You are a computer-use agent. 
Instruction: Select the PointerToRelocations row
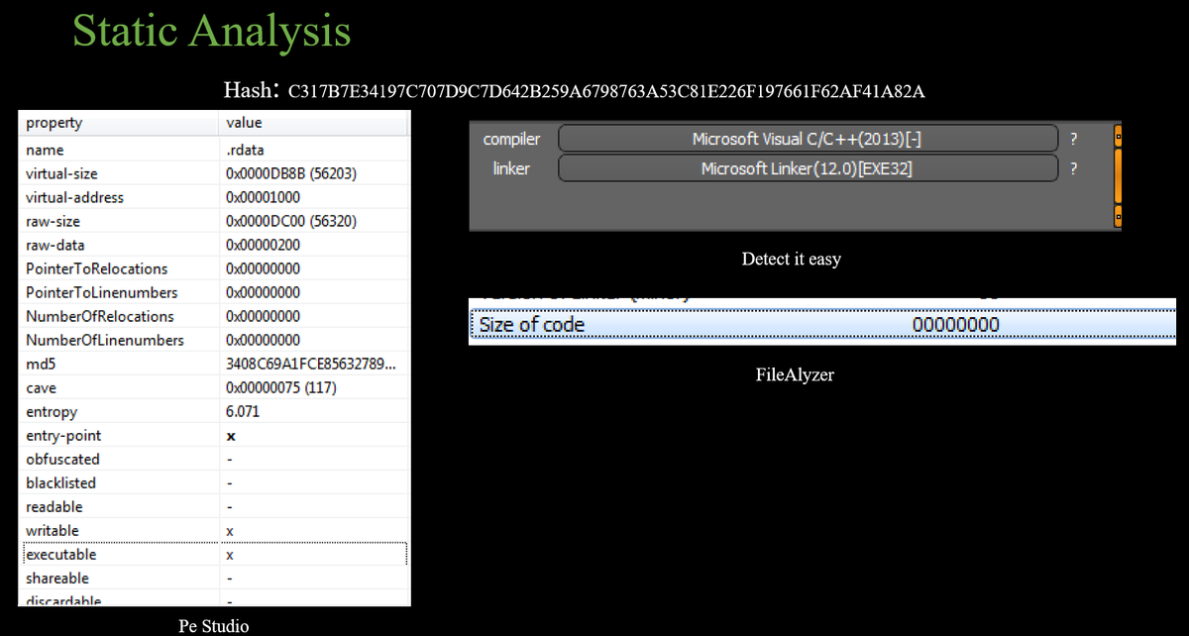pyautogui.click(x=214, y=269)
